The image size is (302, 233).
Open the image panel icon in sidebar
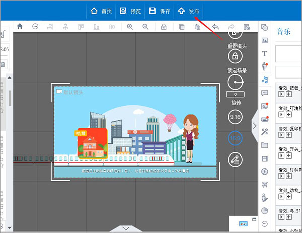point(265,40)
